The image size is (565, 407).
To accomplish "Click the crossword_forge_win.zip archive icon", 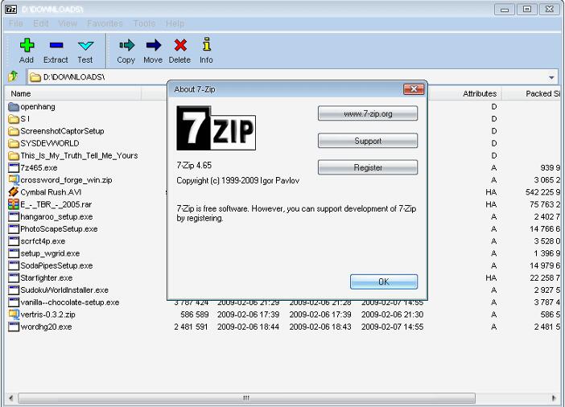I will 14,180.
